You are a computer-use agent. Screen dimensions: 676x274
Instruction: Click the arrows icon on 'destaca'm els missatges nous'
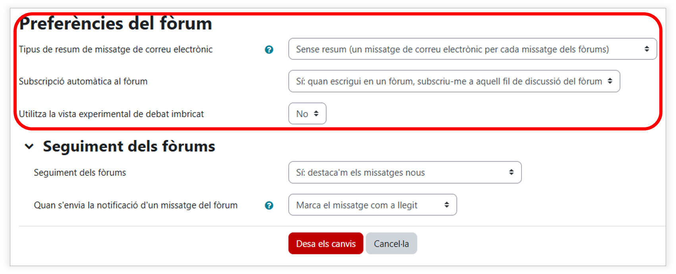coord(511,172)
